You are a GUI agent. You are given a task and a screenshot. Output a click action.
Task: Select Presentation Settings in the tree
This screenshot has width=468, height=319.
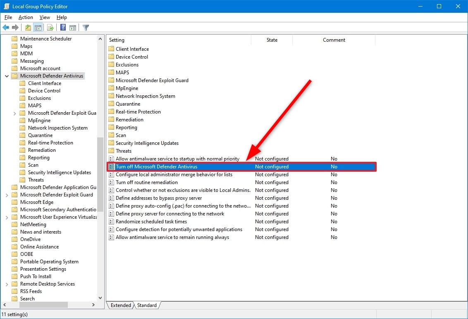pos(43,269)
